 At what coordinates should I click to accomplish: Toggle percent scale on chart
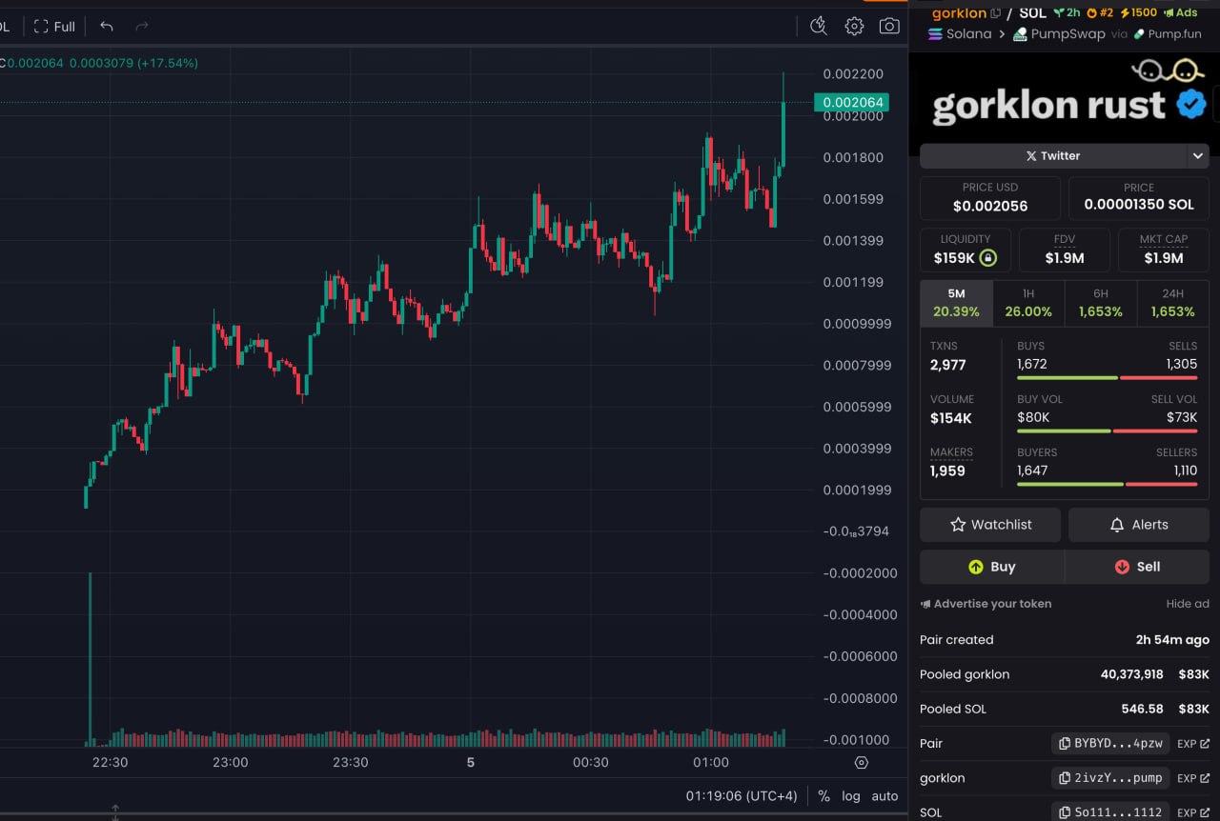coord(823,796)
